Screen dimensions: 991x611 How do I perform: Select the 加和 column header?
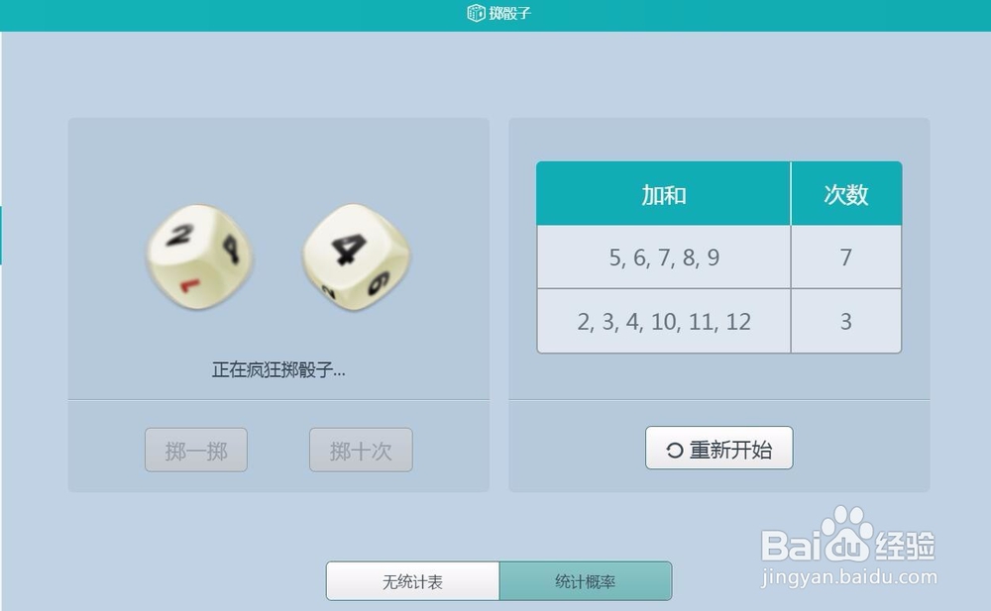click(664, 194)
